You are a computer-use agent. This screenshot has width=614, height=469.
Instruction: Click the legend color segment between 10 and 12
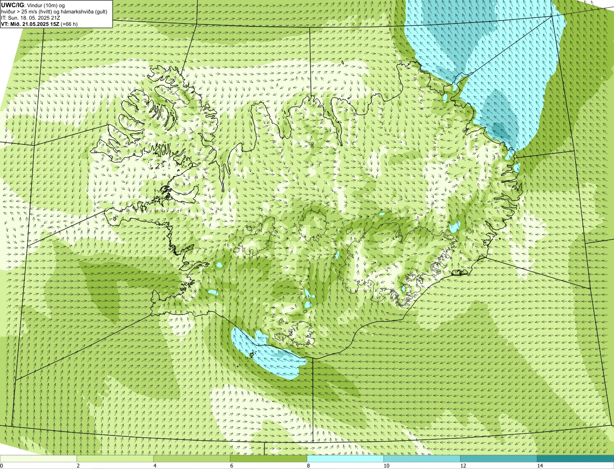[422, 458]
